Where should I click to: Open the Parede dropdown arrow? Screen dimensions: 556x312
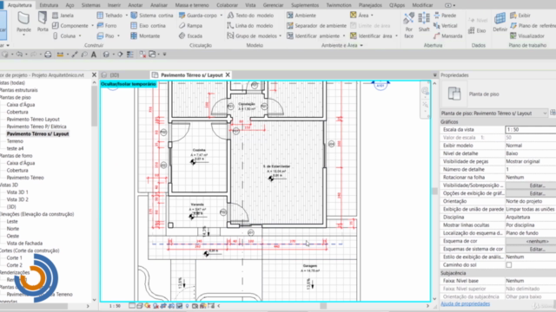pos(23,35)
